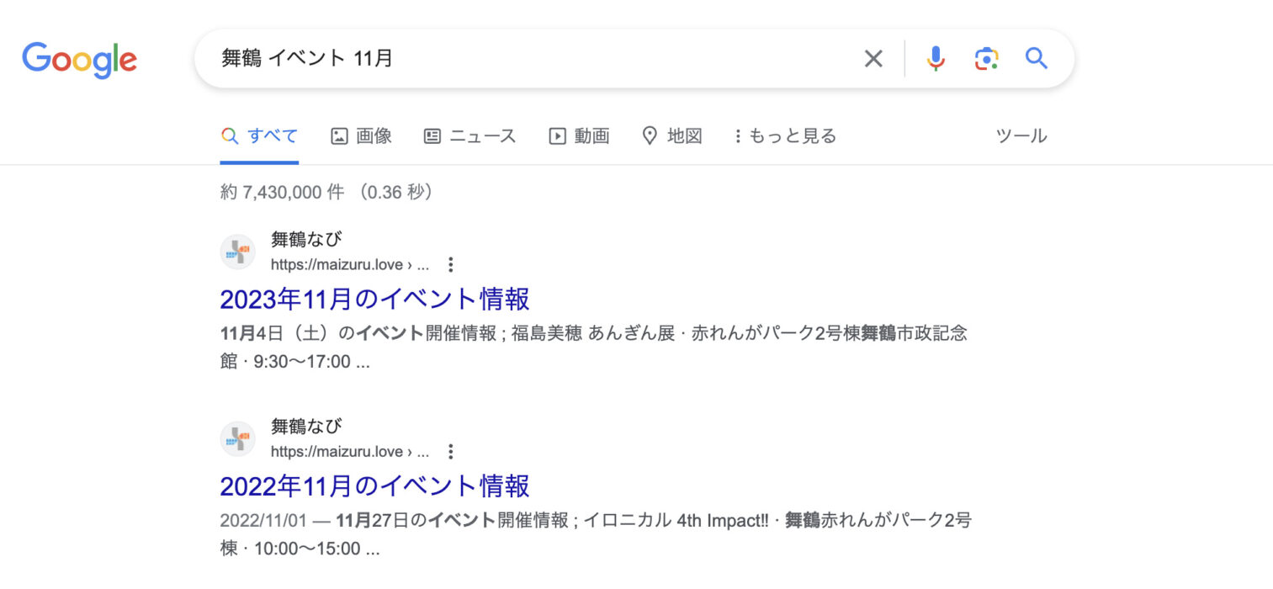Open options menu for the 2022年11月 result
The height and width of the screenshot is (589, 1273).
[450, 452]
